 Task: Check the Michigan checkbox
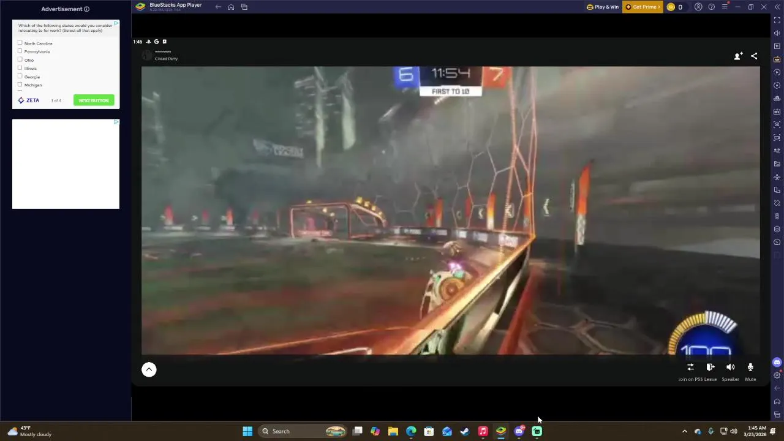click(20, 85)
